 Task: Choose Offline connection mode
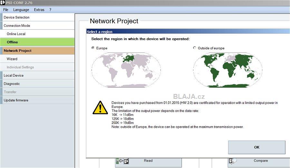[37, 42]
